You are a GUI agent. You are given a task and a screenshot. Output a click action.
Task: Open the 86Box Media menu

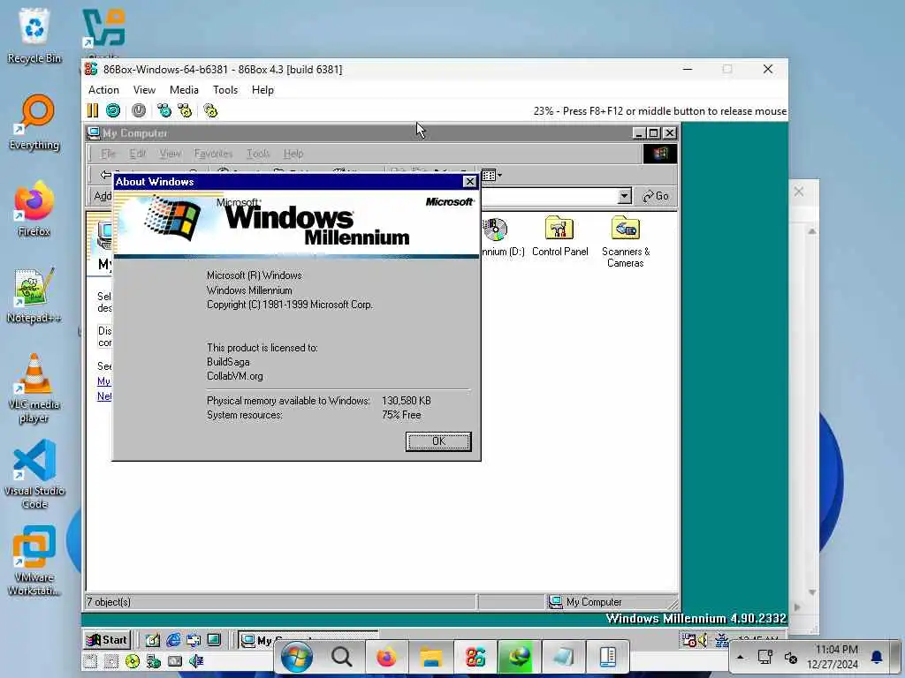pyautogui.click(x=184, y=90)
